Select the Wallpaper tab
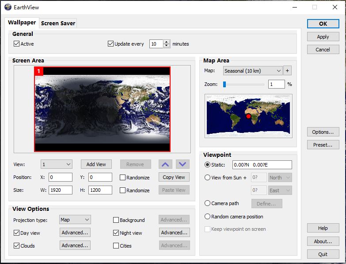The image size is (346, 264). [22, 23]
